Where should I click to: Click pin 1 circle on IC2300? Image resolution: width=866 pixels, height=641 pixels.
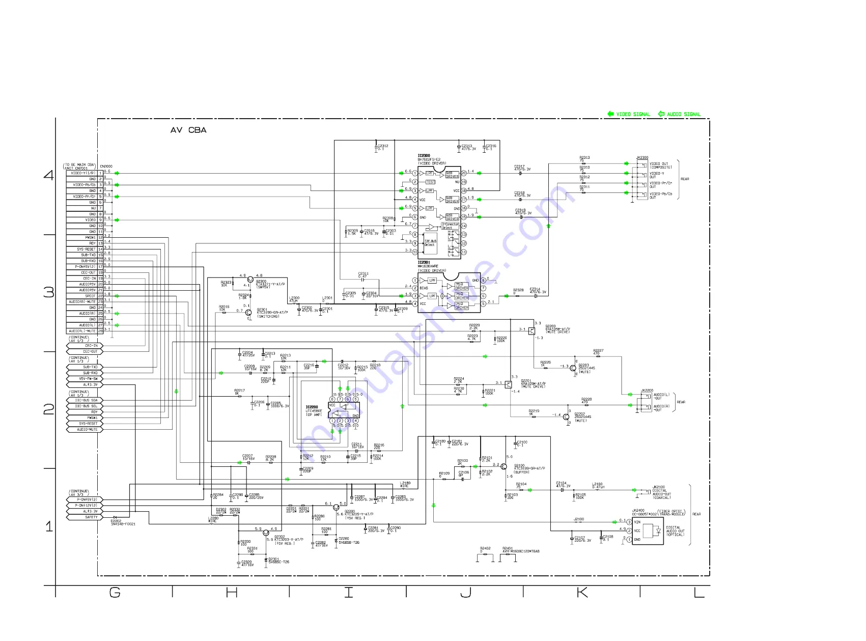tap(415, 173)
